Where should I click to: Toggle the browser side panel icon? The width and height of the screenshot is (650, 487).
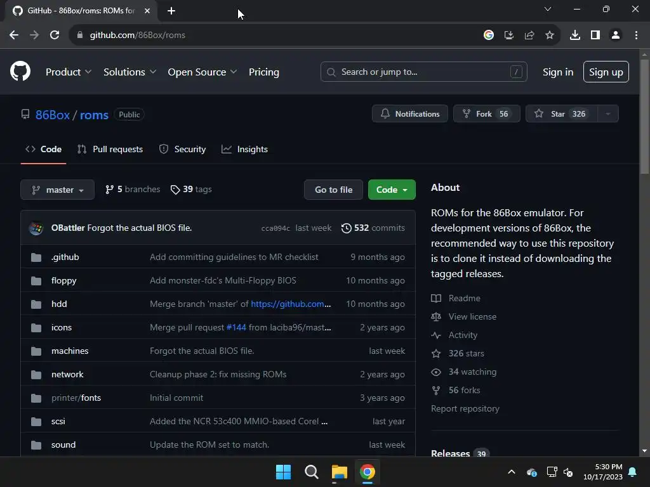(595, 36)
